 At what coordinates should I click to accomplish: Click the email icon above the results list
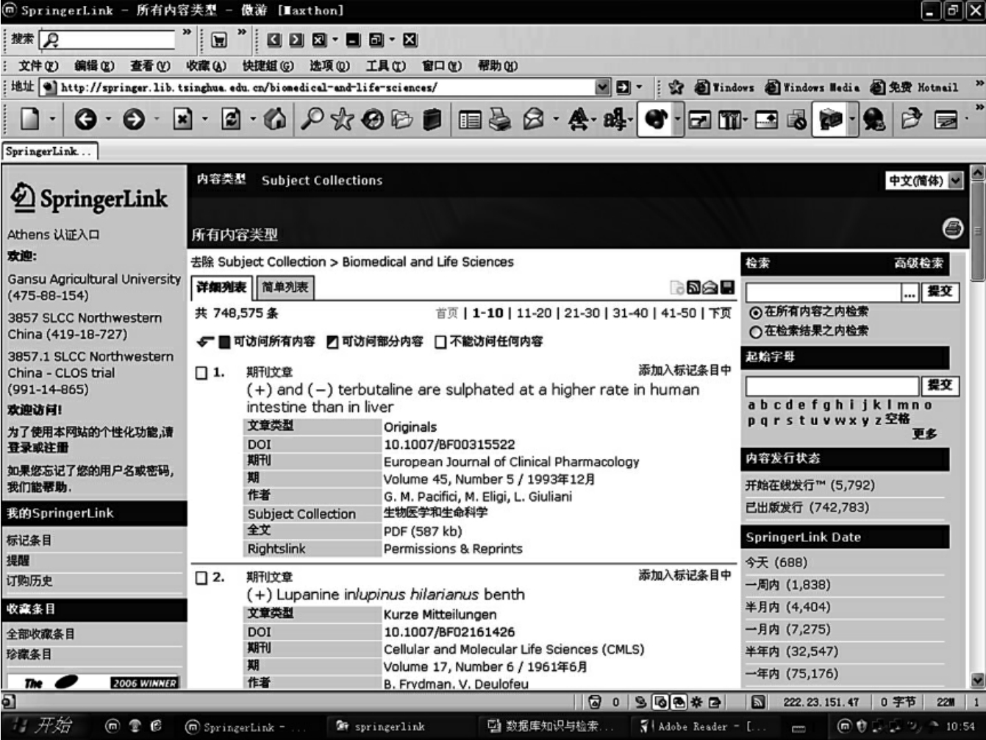(x=710, y=288)
